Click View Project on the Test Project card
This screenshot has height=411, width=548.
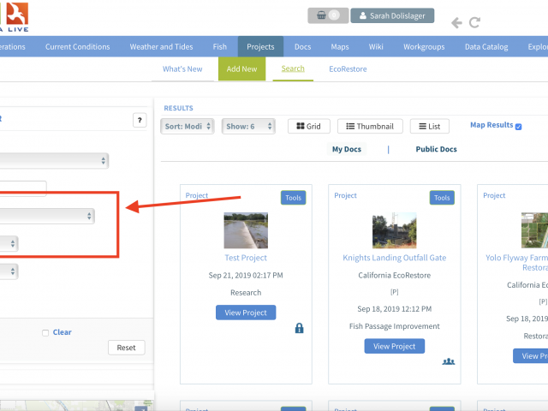(x=246, y=313)
